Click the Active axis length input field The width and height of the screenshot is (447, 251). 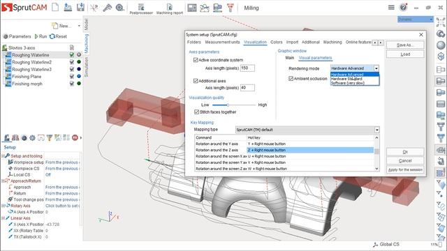[247, 68]
